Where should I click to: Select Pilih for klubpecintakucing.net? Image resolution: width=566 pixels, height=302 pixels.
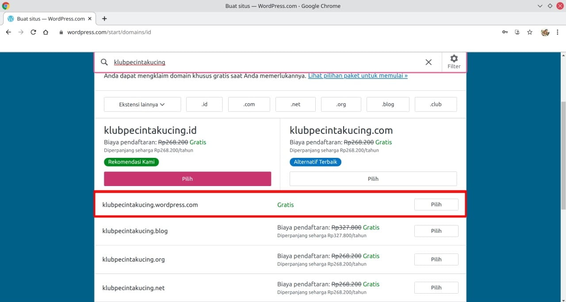[x=436, y=287]
